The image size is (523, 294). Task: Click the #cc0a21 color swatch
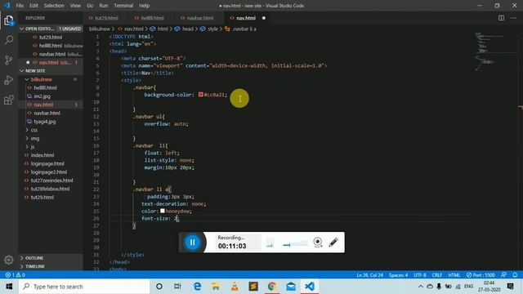[201, 95]
